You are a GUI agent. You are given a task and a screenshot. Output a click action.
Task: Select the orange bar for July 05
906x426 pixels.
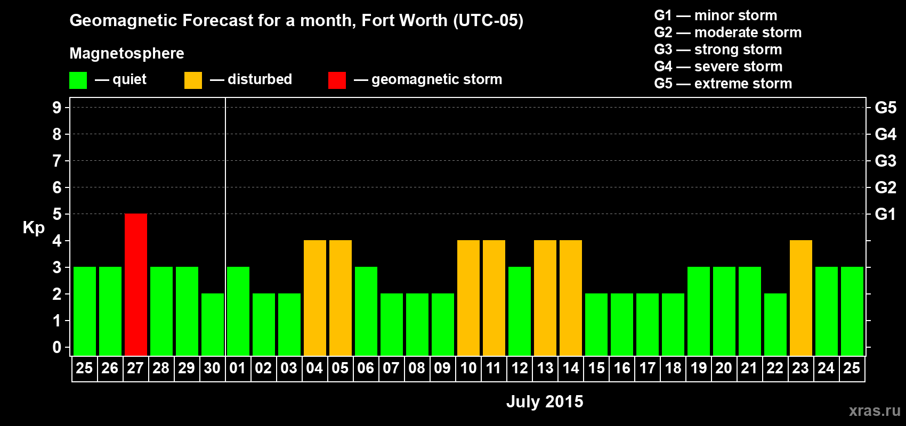341,298
